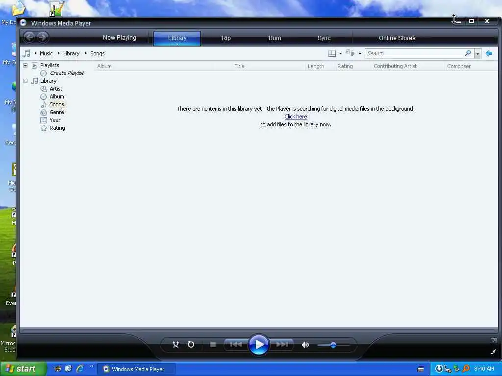Open the Library tab dropdown arrow
Image resolution: width=502 pixels, height=376 pixels.
177,44
